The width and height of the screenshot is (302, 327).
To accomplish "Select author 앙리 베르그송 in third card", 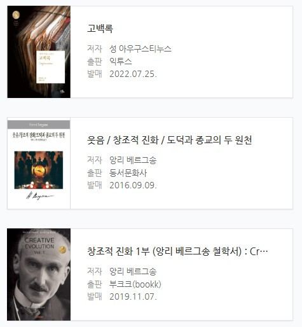I will 133,271.
